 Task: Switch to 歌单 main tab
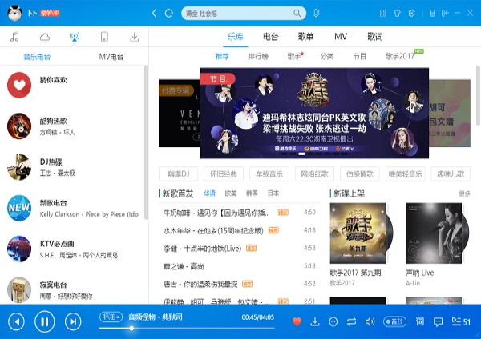[x=305, y=37]
